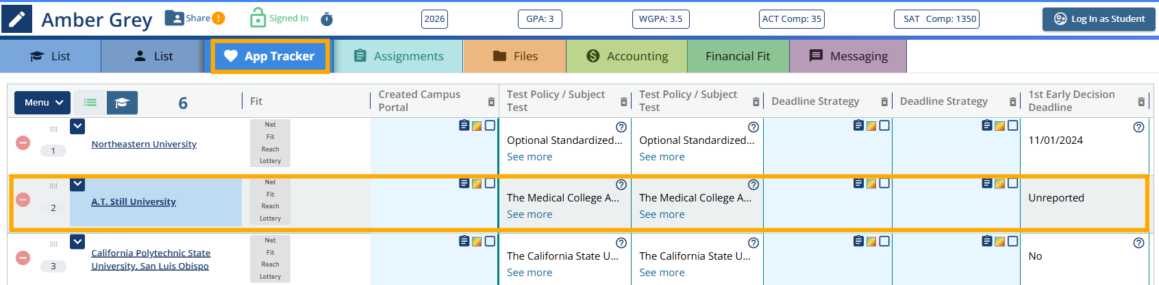Screen dimensions: 1159x285
Task: Tick the A.T. Still first Deadline Strategy checkbox
Action: [884, 183]
